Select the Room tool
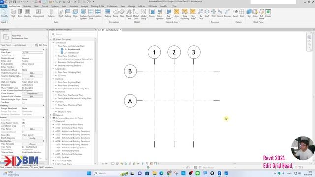Image resolution: width=315 pixels, height=177 pixels. coord(152,13)
